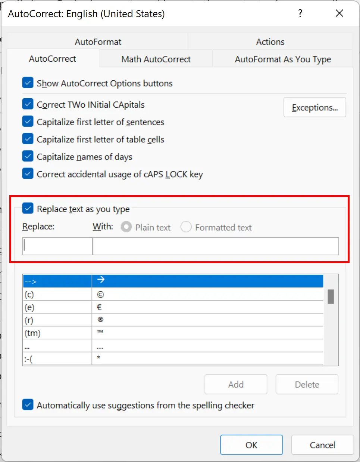Cancel the AutoCorrect dialog
The width and height of the screenshot is (360, 462).
point(322,445)
